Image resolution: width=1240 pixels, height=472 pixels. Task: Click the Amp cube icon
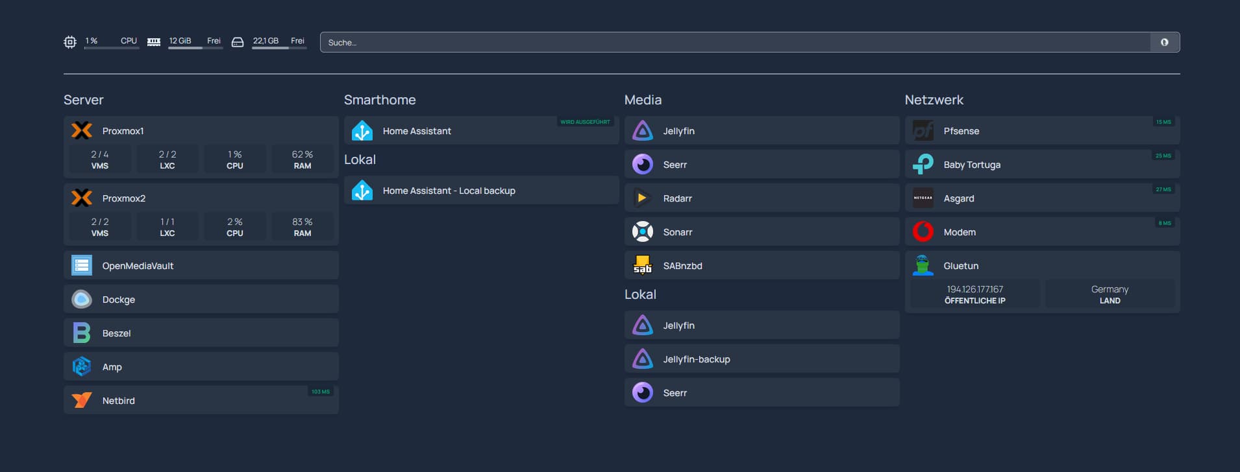[82, 366]
